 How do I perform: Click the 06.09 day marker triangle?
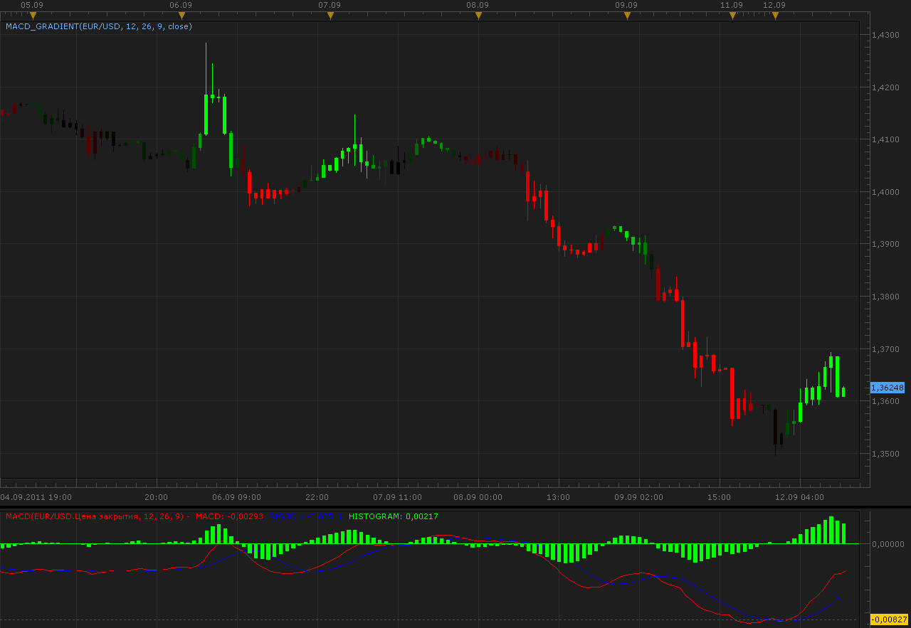point(181,16)
